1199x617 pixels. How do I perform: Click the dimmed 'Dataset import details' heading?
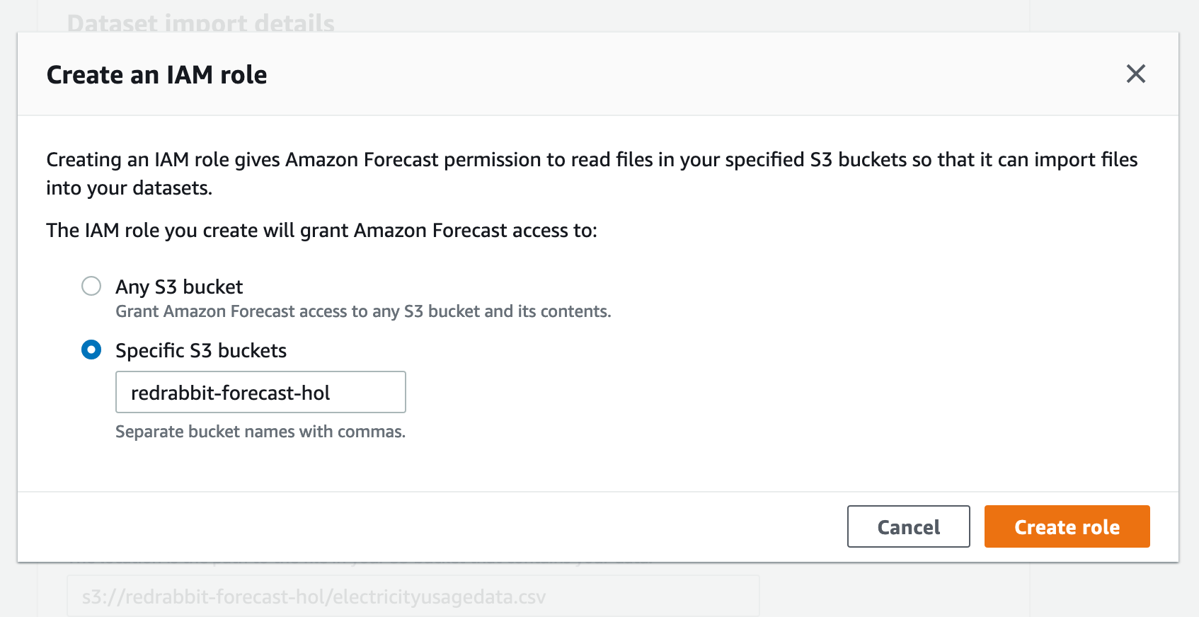[201, 23]
